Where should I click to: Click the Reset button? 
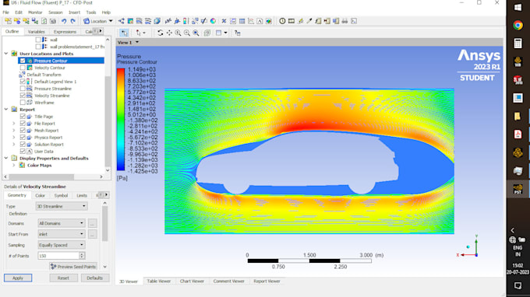coord(63,278)
